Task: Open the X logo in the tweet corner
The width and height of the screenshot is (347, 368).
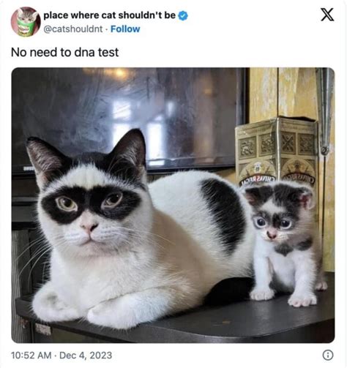Action: 327,15
